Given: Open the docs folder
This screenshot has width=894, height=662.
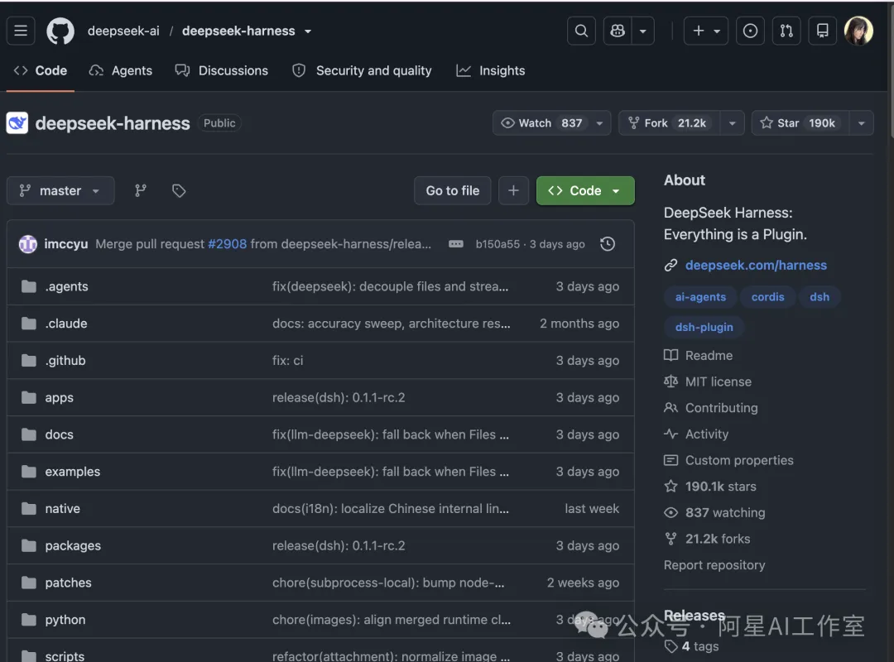Looking at the screenshot, I should [60, 434].
